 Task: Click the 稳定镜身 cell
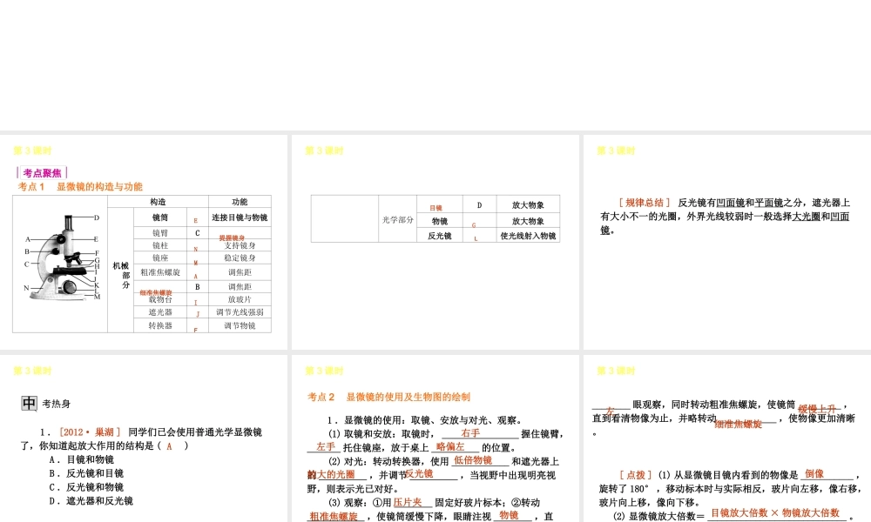pyautogui.click(x=240, y=258)
